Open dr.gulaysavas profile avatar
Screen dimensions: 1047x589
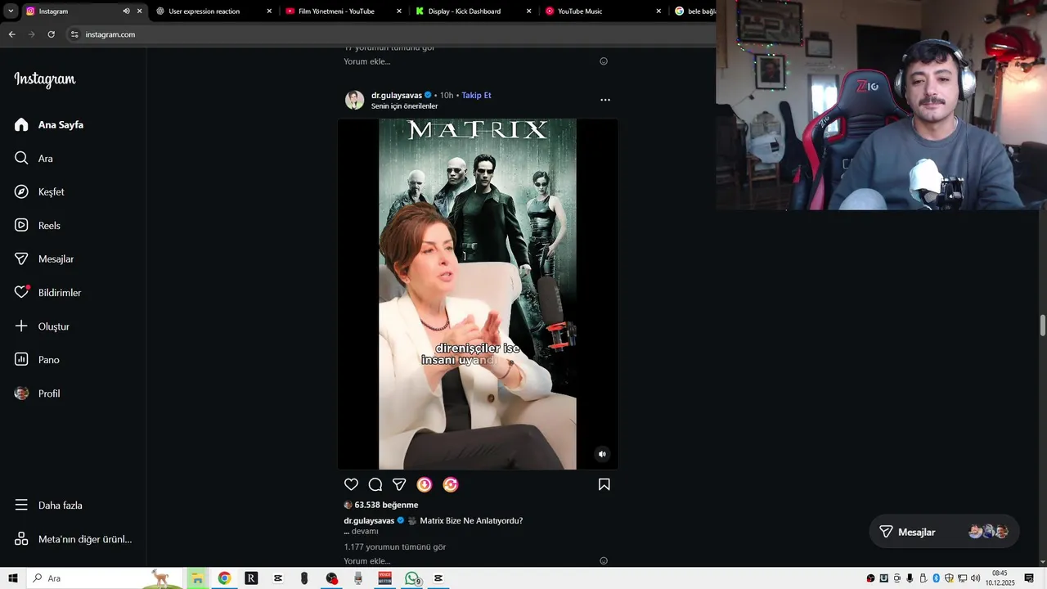point(354,100)
